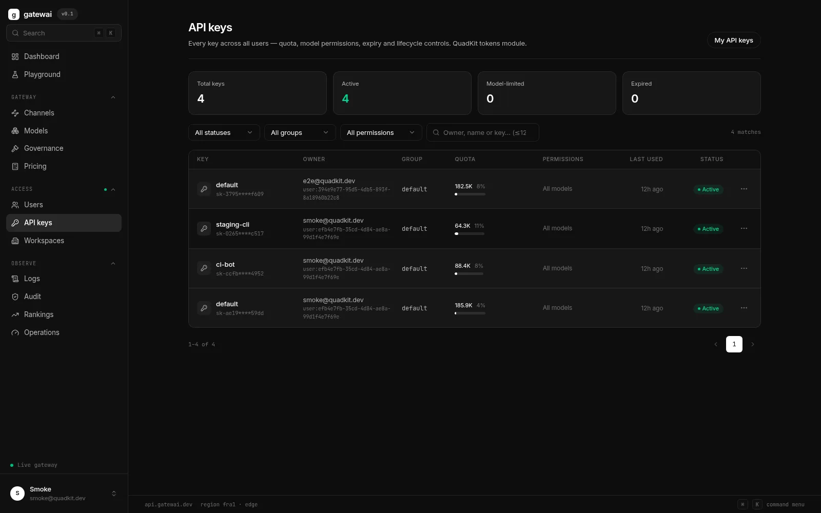Select the Rankings menu item
This screenshot has width=821, height=513.
pyautogui.click(x=64, y=314)
